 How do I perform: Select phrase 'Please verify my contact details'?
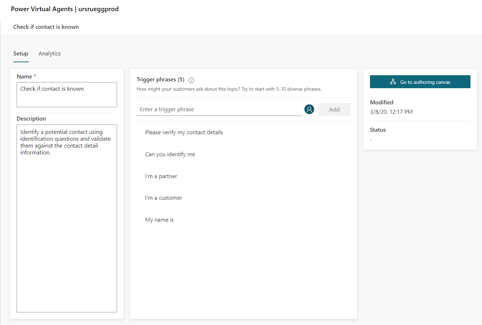point(184,132)
